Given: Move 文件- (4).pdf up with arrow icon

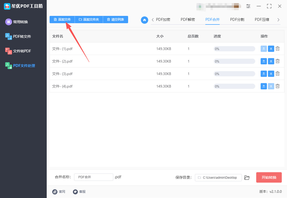Looking at the screenshot, I should (264, 86).
